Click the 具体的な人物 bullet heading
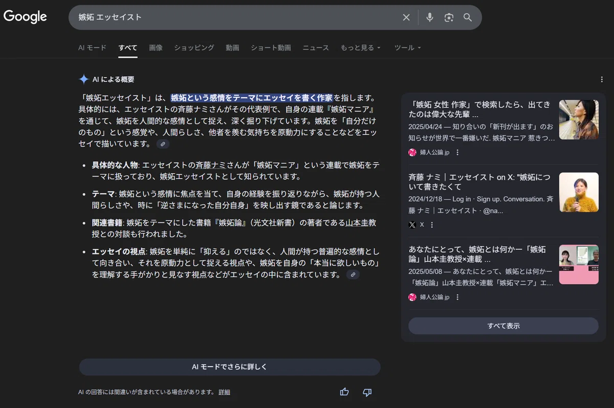 [x=115, y=165]
